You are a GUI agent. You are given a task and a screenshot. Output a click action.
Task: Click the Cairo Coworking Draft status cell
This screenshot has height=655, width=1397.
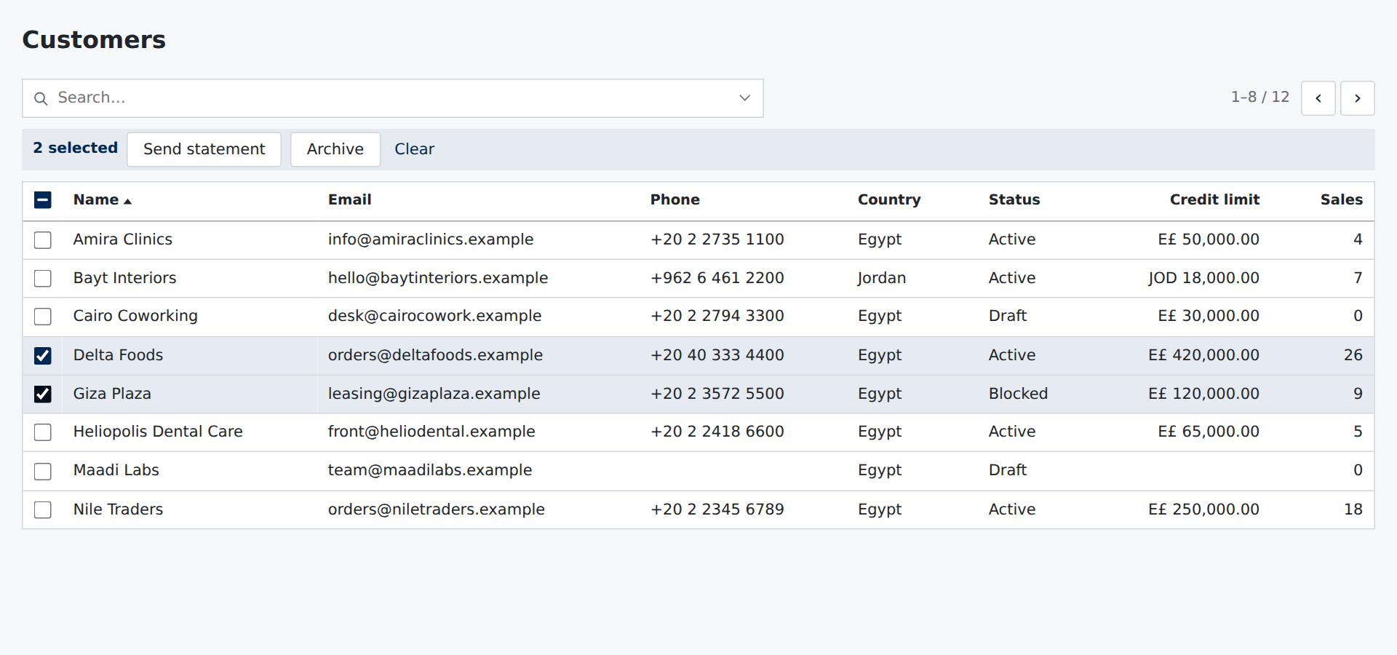click(1008, 316)
